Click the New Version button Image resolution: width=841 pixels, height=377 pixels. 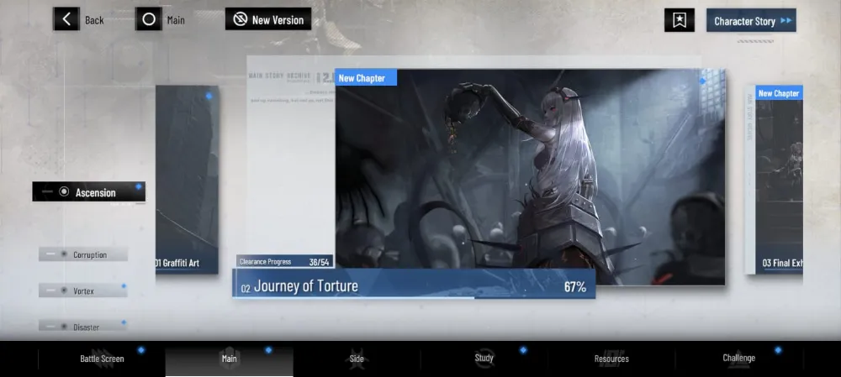click(268, 19)
